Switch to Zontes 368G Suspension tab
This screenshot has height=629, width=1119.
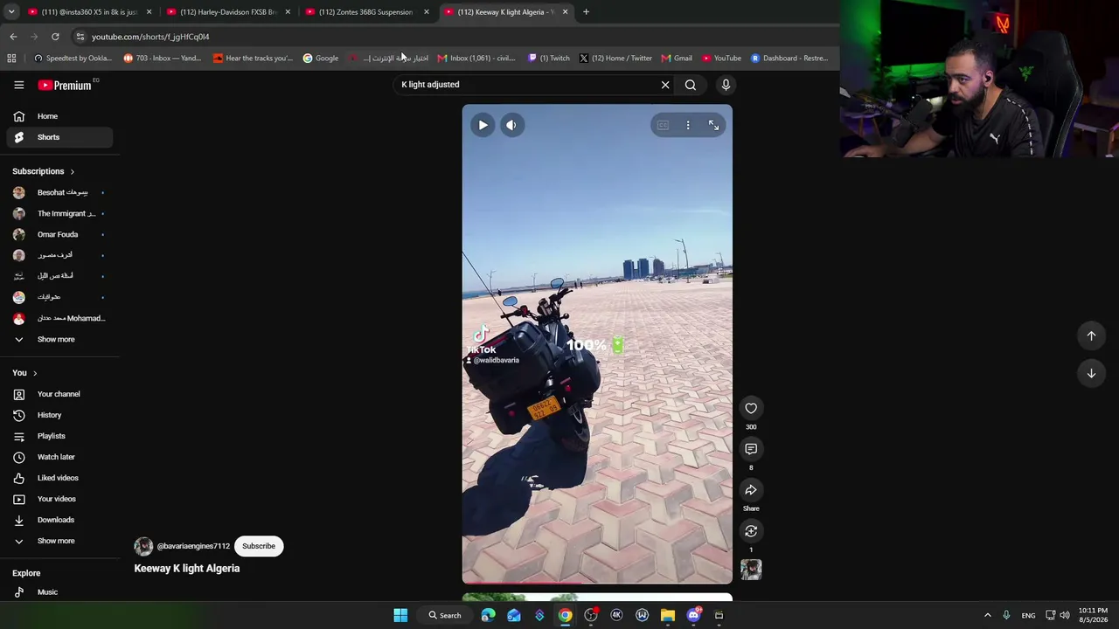367,12
